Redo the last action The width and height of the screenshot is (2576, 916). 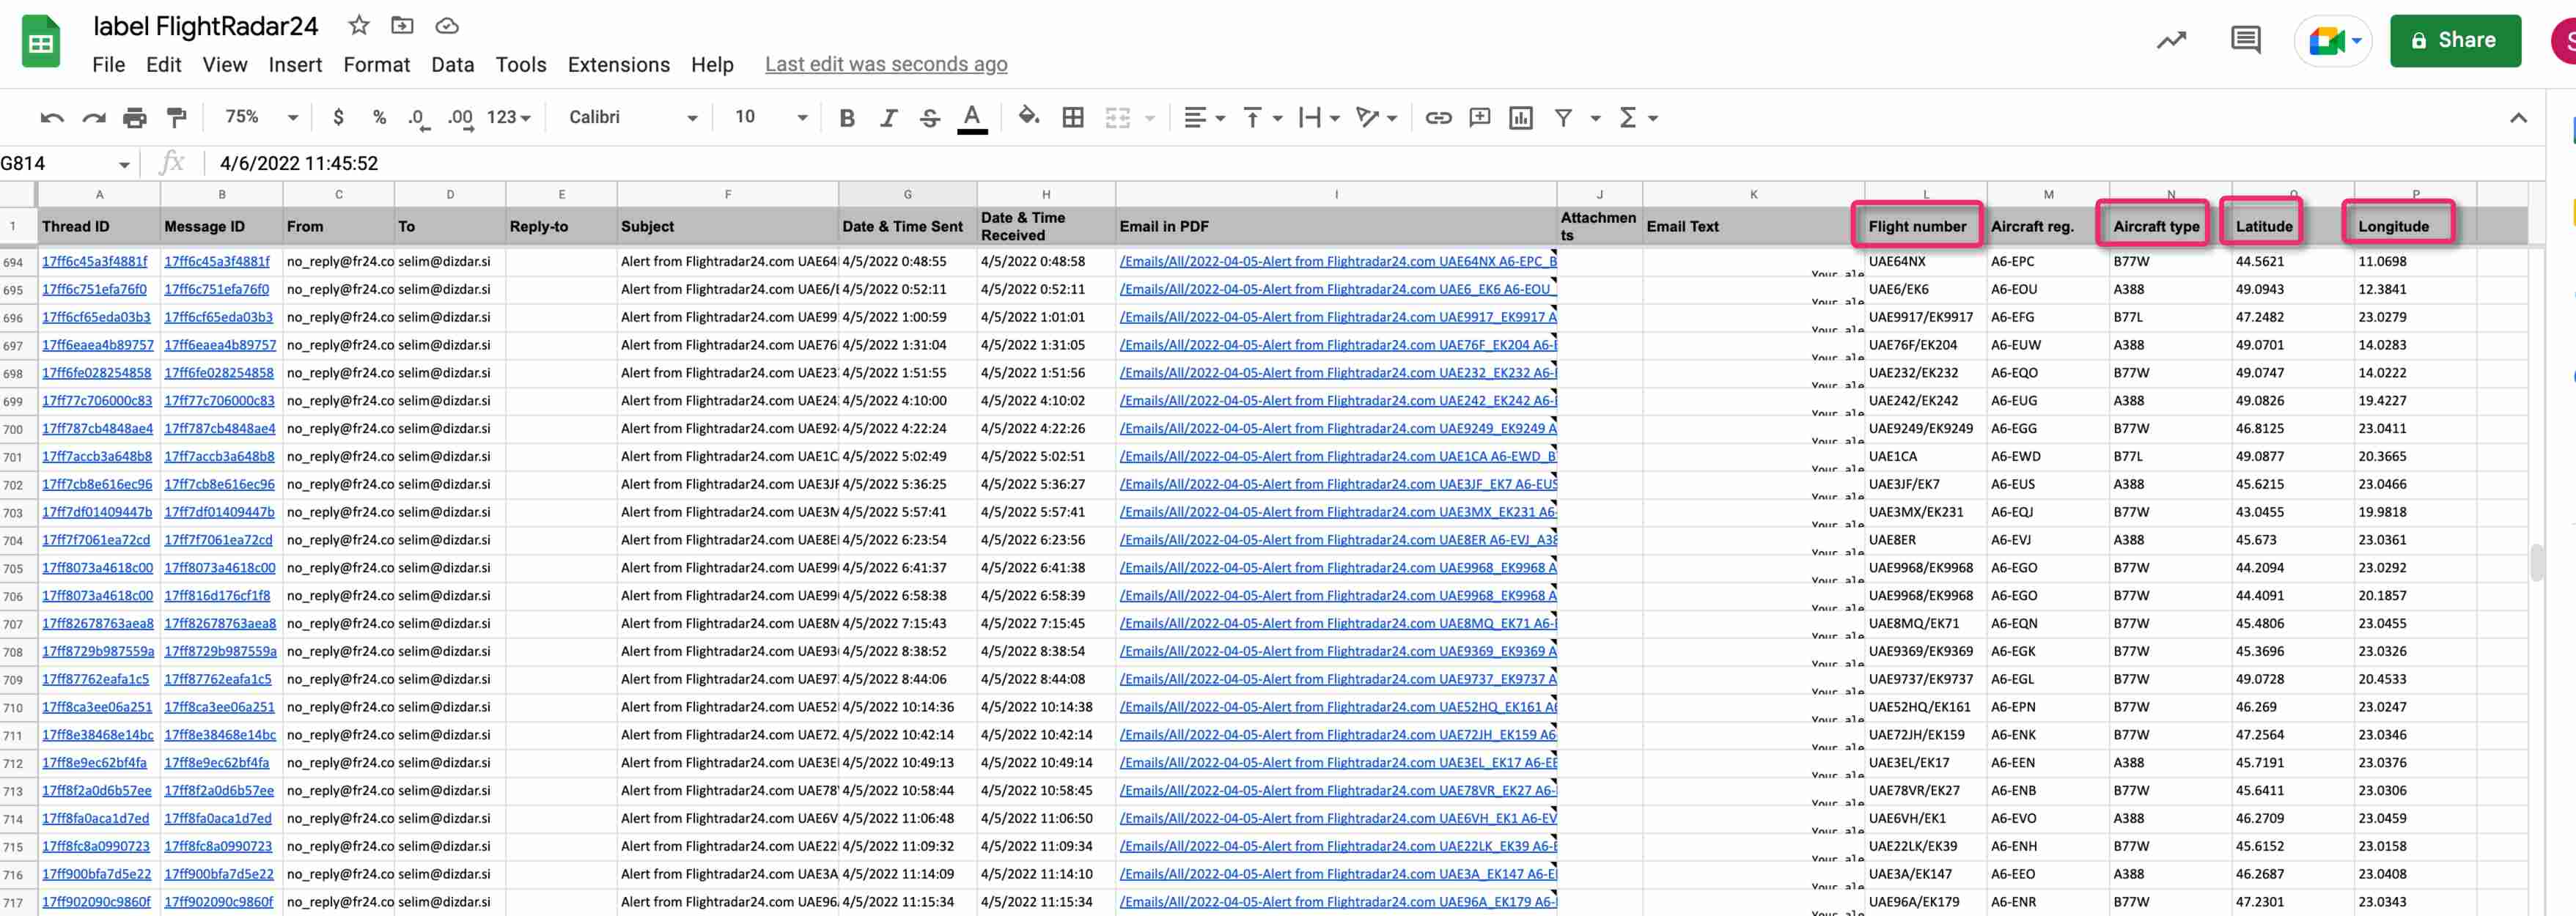[x=94, y=118]
